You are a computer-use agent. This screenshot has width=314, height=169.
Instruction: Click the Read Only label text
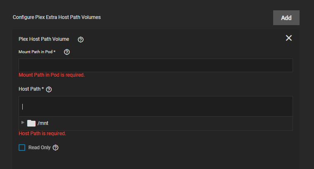tap(40, 148)
